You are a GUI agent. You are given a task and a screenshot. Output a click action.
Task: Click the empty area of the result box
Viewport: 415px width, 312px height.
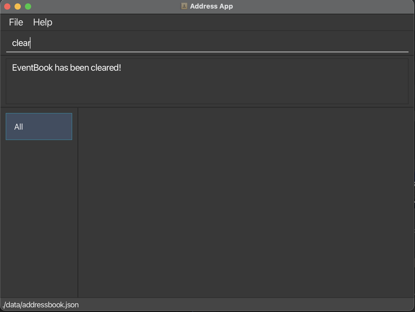tap(234, 88)
